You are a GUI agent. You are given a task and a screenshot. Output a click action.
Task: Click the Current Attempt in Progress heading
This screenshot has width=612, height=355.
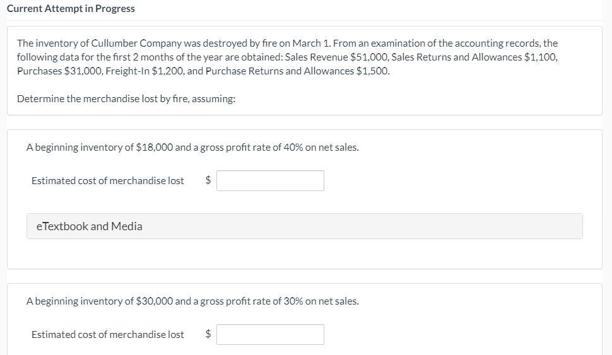click(71, 9)
